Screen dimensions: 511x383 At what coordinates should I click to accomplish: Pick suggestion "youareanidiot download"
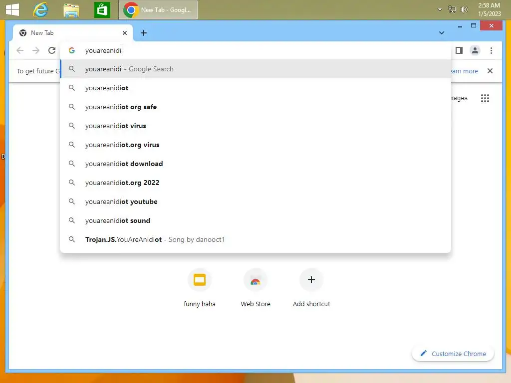click(255, 164)
